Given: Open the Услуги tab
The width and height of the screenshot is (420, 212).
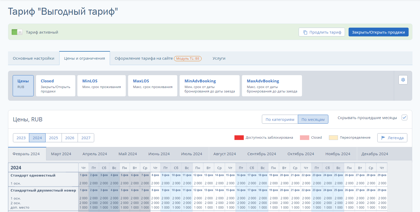Looking at the screenshot, I should pos(219,58).
